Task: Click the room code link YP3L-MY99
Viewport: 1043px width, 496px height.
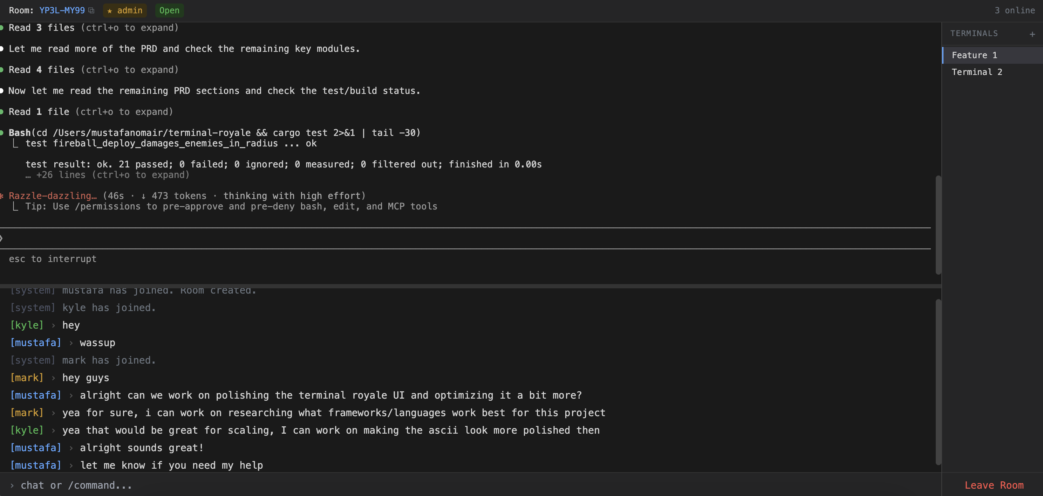Action: point(62,11)
